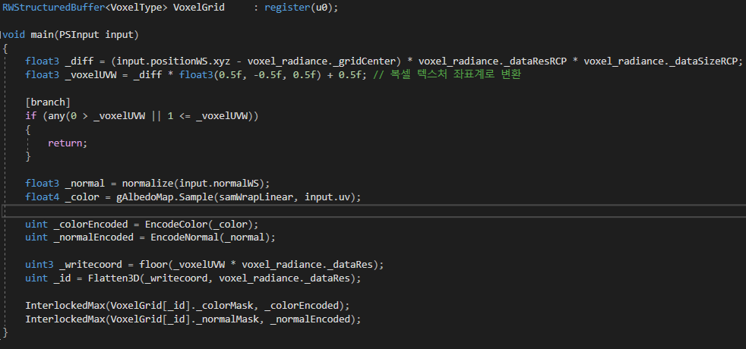Click the register keyword
The width and height of the screenshot is (746, 349).
point(287,8)
